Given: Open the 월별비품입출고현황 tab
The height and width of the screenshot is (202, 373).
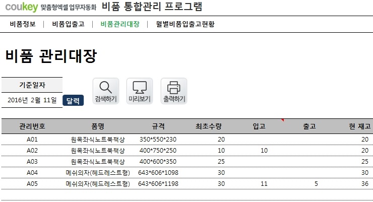Looking at the screenshot, I should coord(185,24).
